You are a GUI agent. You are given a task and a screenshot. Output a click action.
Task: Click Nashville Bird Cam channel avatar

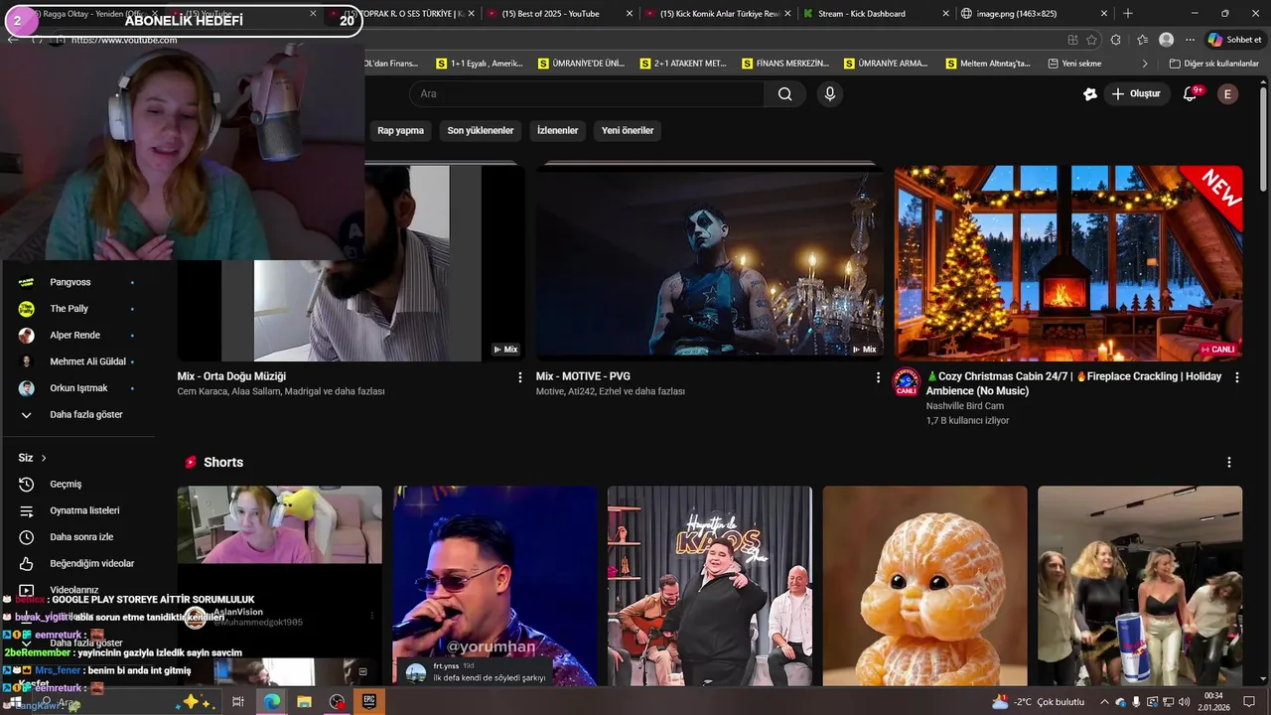click(907, 382)
